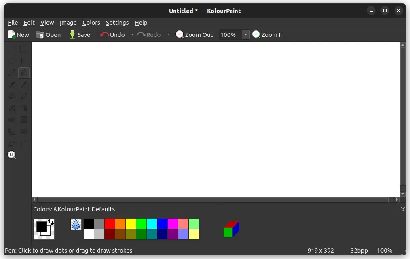Select the Elliptical Selection tool
The width and height of the screenshot is (410, 259).
(x=12, y=61)
